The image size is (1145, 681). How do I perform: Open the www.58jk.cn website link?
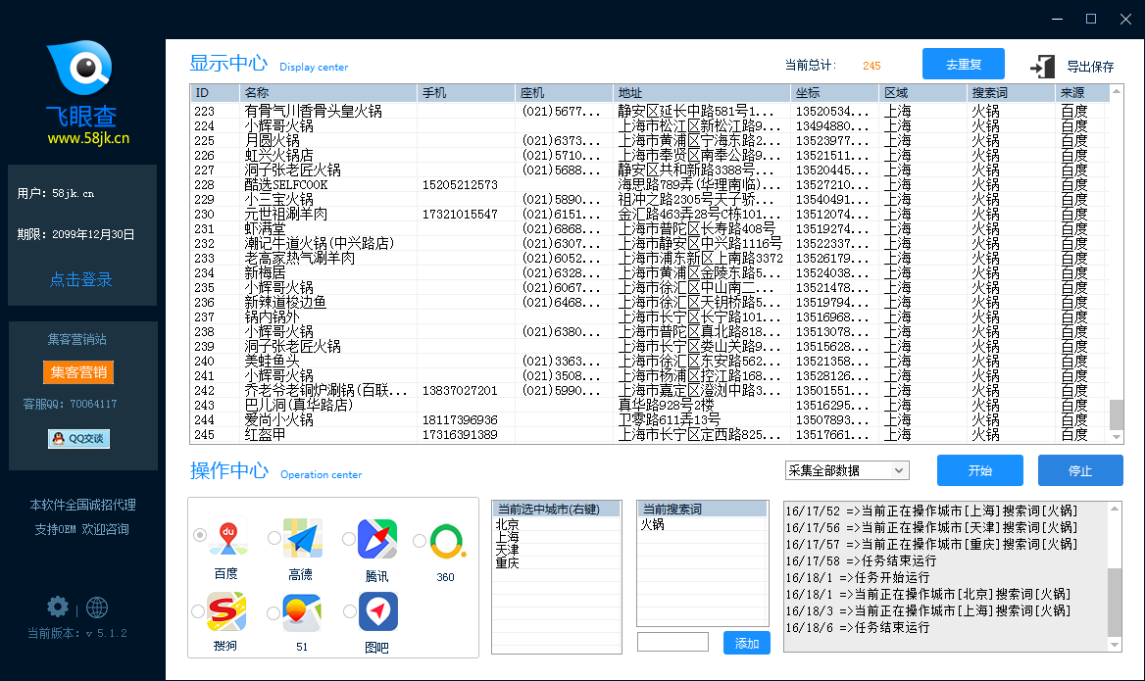(88, 138)
